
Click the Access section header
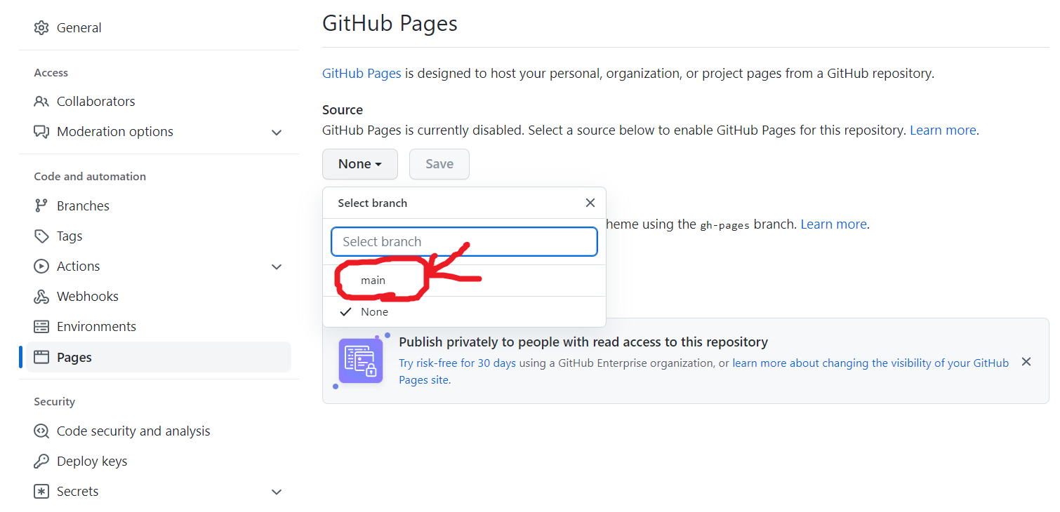tap(51, 73)
